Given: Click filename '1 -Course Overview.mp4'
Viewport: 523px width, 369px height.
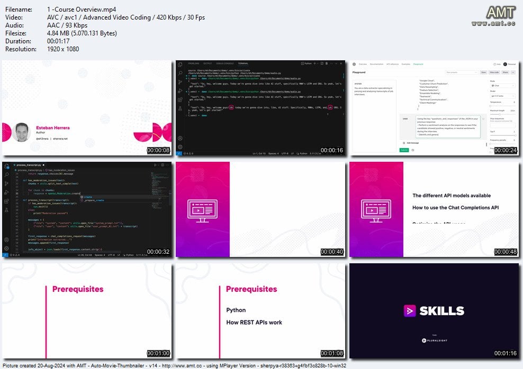Looking at the screenshot, I should 82,10.
